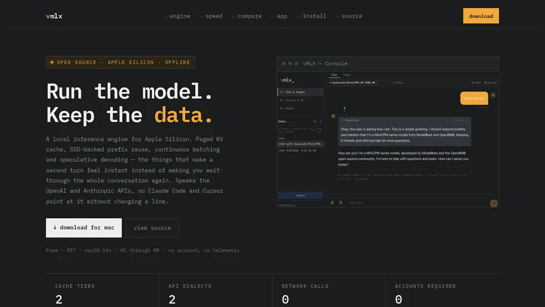Open the ~/install navigation link

coord(311,16)
